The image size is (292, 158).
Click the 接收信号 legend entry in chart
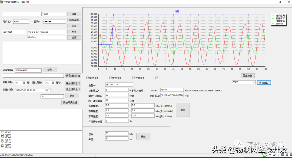click(278, 16)
